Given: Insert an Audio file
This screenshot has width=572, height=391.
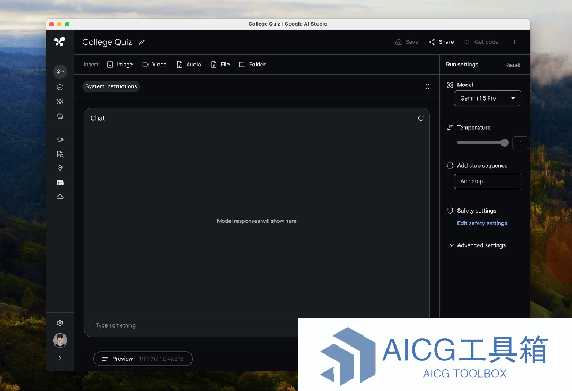Looking at the screenshot, I should tap(189, 65).
